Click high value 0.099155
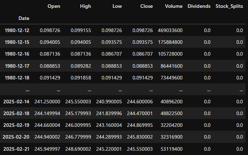 pos(81,30)
